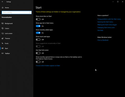Click the Taskbar icon in sidebar
Viewport: 125px width, 97px height.
tap(3, 53)
